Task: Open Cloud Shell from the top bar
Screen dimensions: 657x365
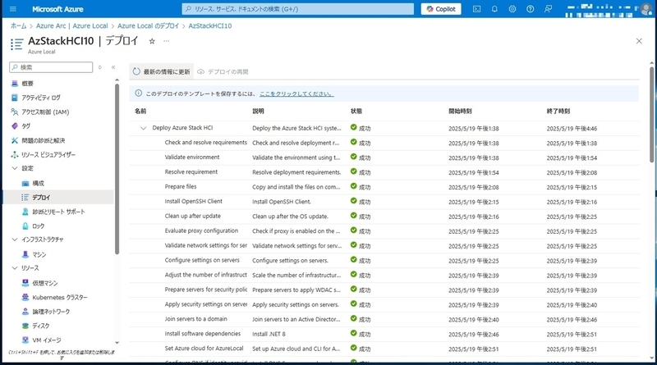Action: [477, 9]
